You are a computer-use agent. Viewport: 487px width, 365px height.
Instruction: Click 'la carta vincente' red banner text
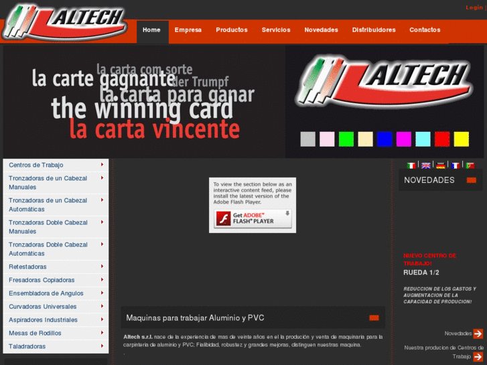point(154,129)
